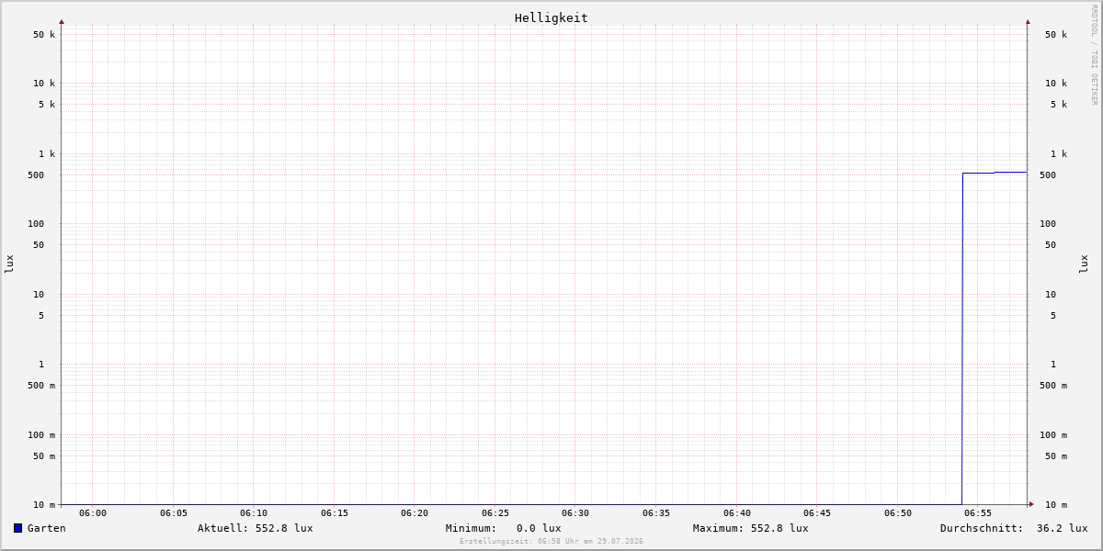Click the 06:00 time axis label
Image resolution: width=1103 pixels, height=551 pixels.
[x=93, y=513]
